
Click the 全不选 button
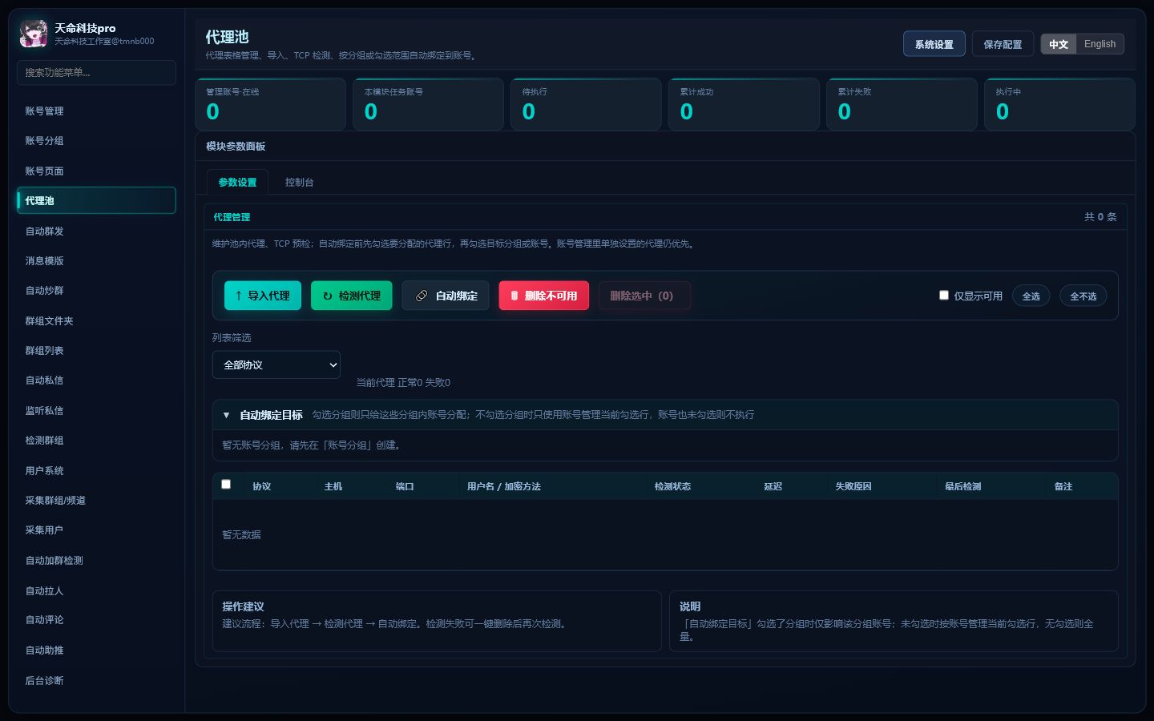click(1083, 296)
